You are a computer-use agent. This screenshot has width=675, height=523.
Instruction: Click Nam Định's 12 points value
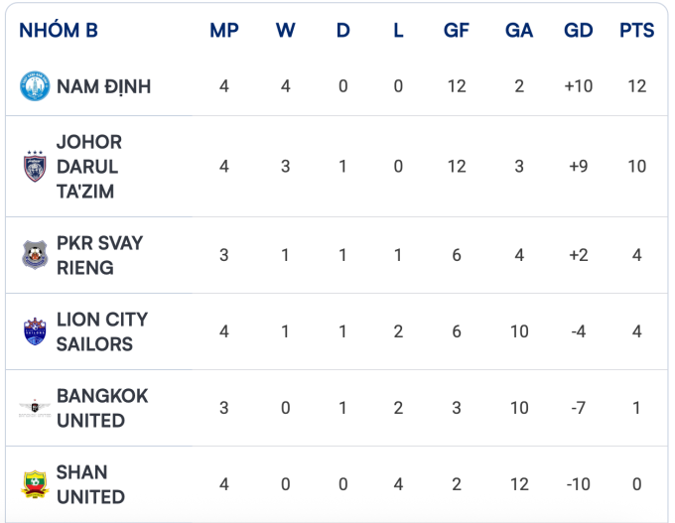(636, 86)
